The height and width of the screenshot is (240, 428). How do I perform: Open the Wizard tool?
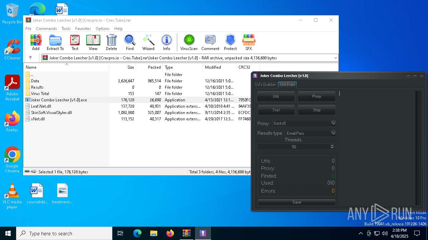(x=148, y=42)
